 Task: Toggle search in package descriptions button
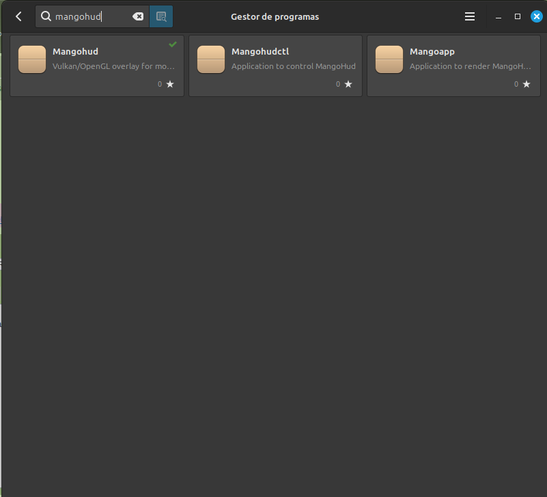click(161, 16)
